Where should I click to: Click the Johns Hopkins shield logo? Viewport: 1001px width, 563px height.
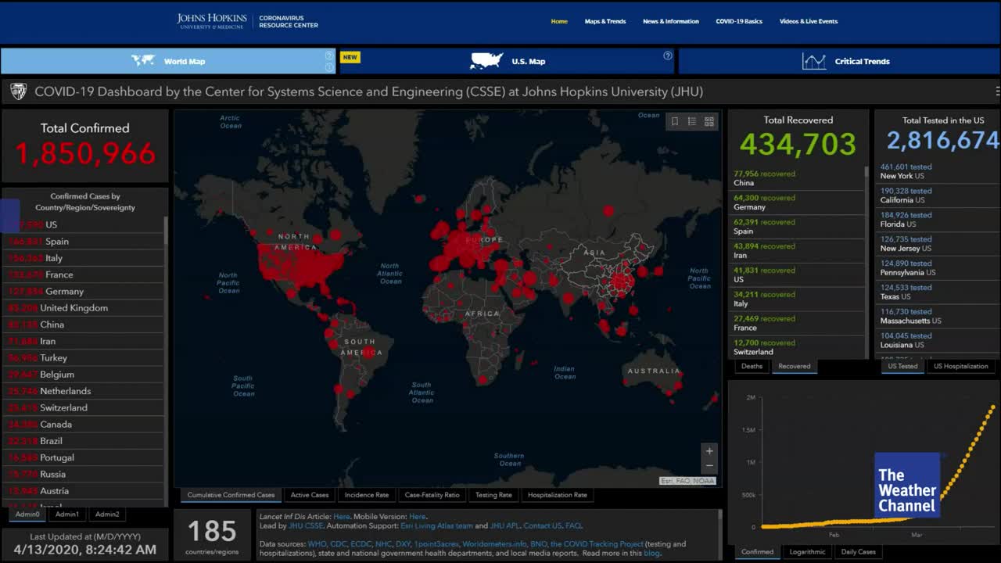point(18,91)
